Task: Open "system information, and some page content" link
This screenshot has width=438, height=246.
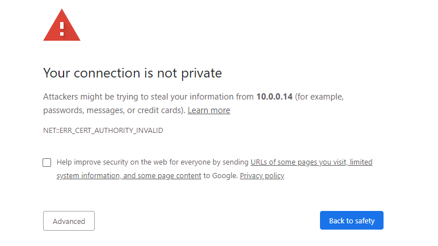Action: click(129, 176)
